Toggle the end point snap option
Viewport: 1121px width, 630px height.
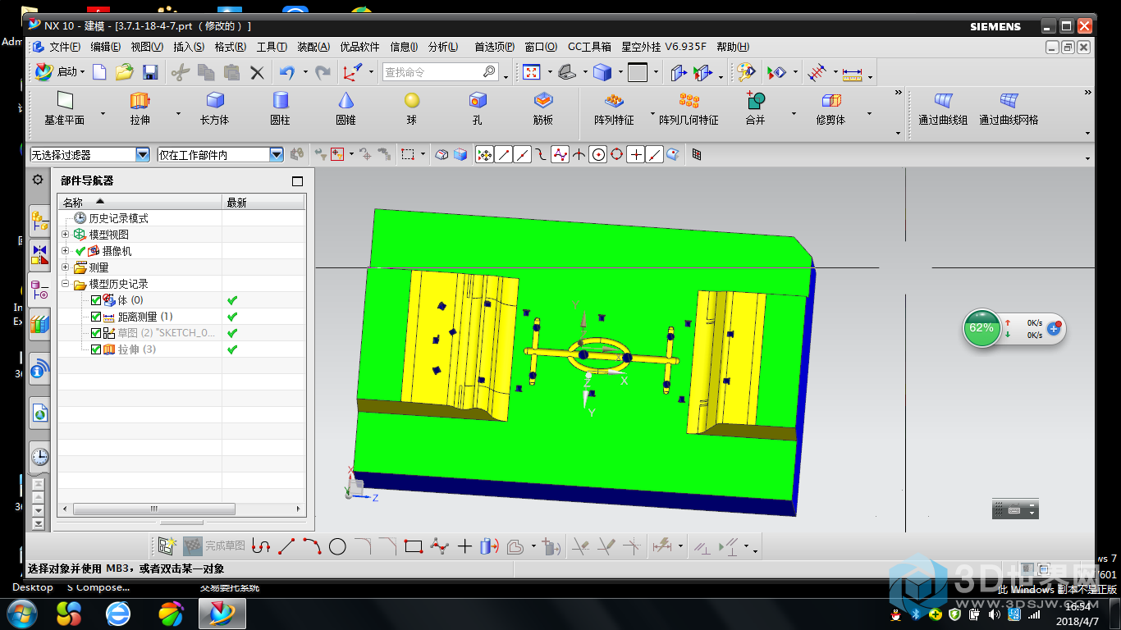pyautogui.click(x=504, y=154)
